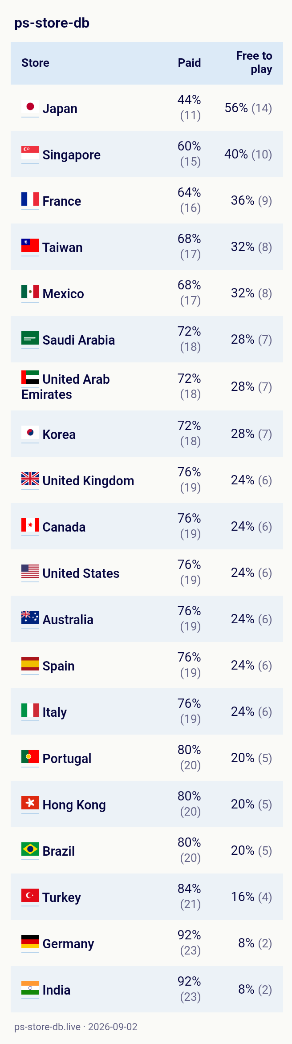Click the Saudi Arabia flag icon
This screenshot has width=292, height=1044.
coord(30,339)
